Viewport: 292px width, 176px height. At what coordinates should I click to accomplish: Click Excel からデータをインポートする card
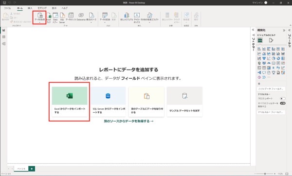click(70, 102)
